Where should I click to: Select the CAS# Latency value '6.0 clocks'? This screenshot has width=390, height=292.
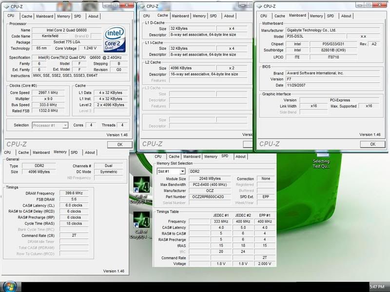click(74, 205)
